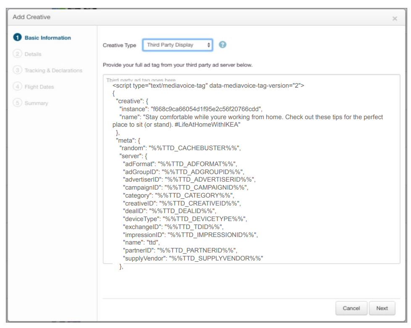The height and width of the screenshot is (328, 411).
Task: Click the step 5 number circle
Action: point(17,103)
